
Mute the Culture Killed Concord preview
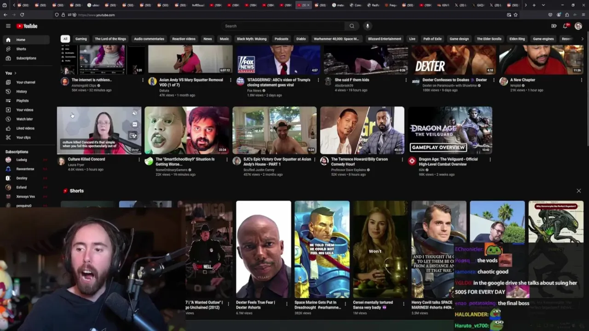point(134,113)
